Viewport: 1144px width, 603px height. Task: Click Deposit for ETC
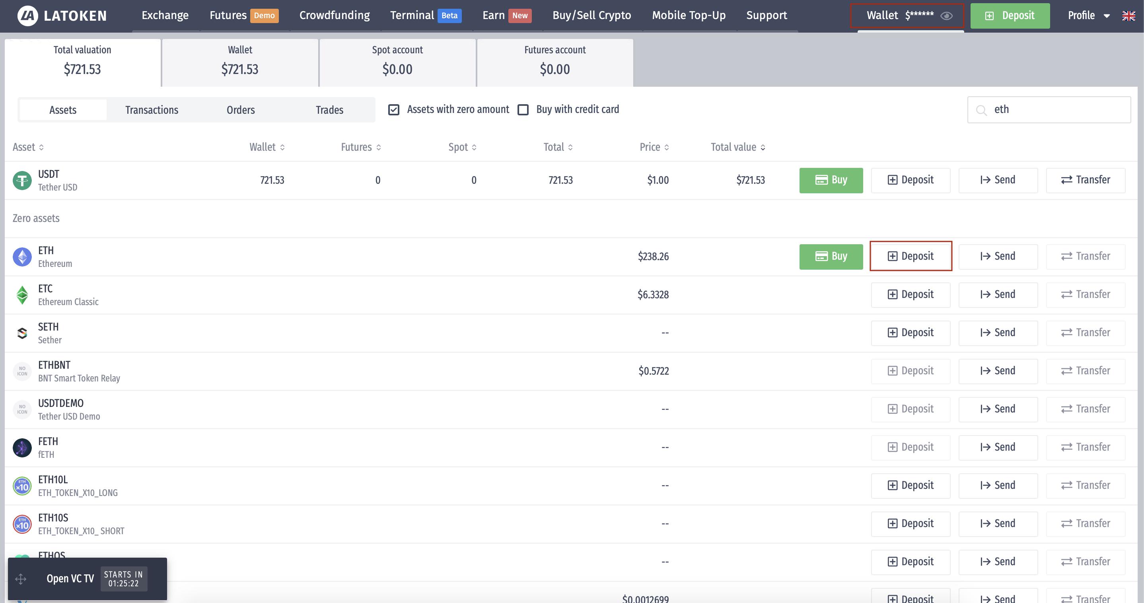[911, 295]
